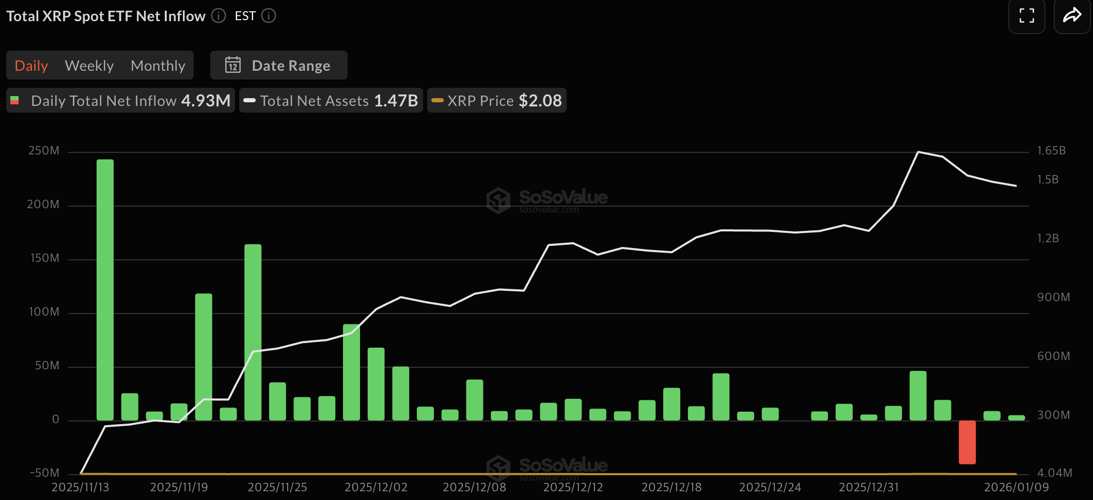
Task: Switch to Monthly view
Action: pos(158,65)
